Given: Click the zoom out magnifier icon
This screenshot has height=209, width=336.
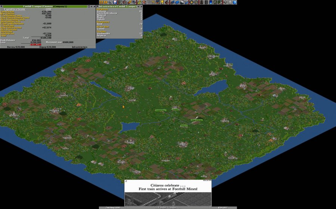Looking at the screenshot, I should (196, 2).
